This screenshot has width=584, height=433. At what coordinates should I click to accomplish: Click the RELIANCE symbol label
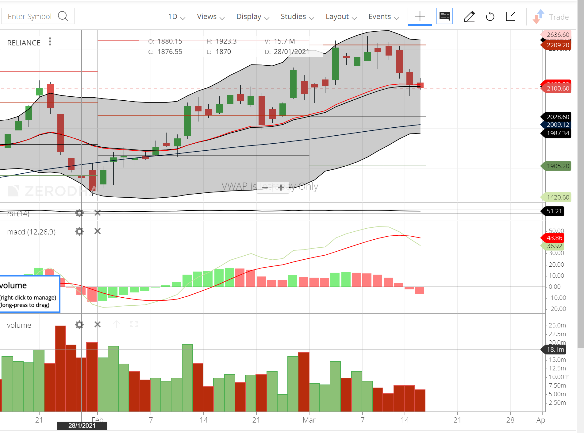click(24, 43)
